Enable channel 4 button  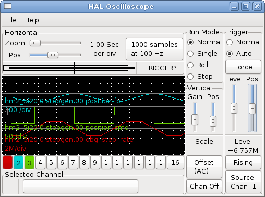(x=40, y=163)
